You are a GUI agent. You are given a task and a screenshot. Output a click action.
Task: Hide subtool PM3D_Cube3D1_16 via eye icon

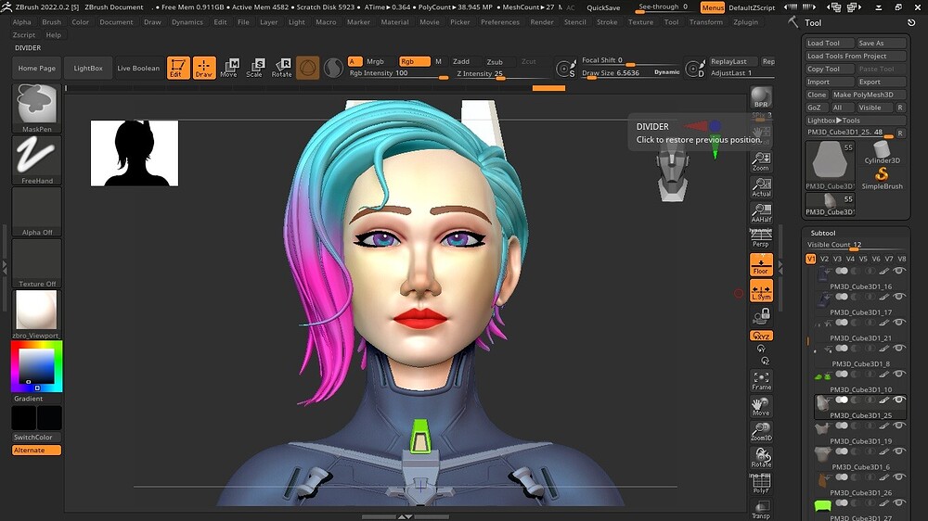click(x=899, y=271)
